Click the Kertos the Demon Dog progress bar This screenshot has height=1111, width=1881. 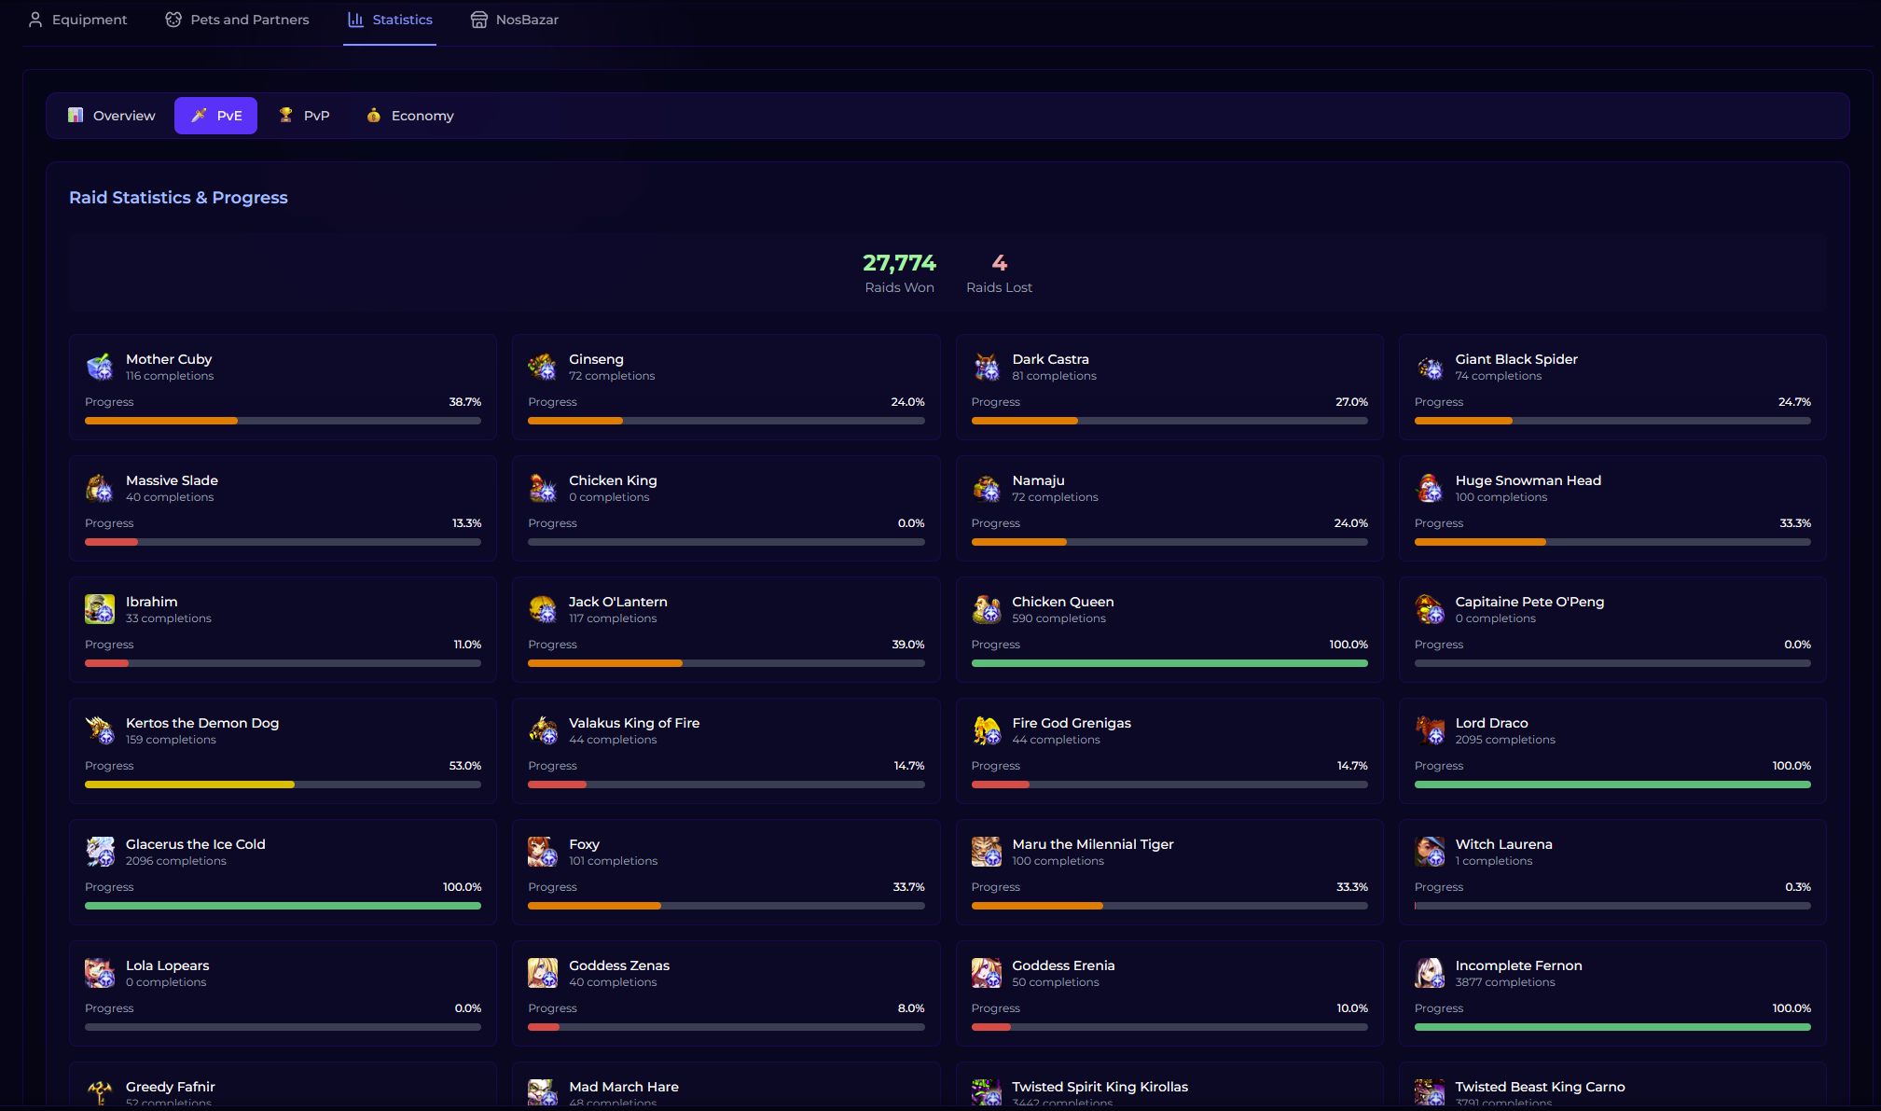click(x=283, y=785)
